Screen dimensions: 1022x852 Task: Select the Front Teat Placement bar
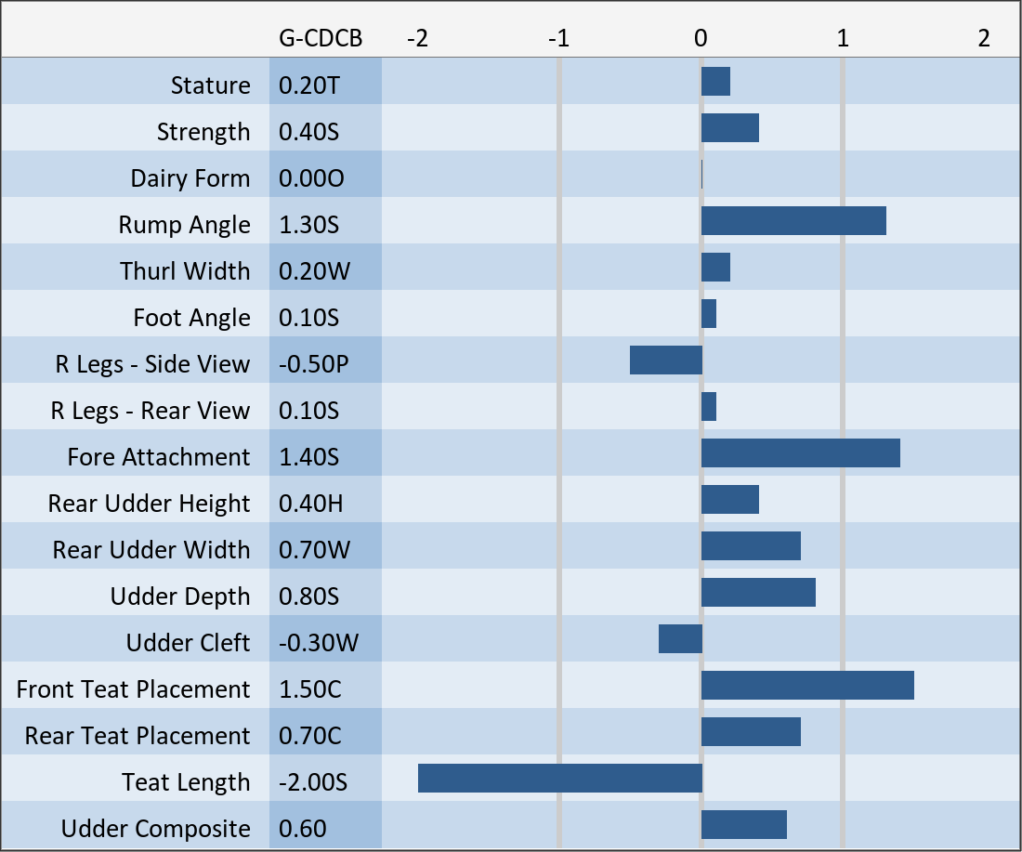pyautogui.click(x=806, y=686)
